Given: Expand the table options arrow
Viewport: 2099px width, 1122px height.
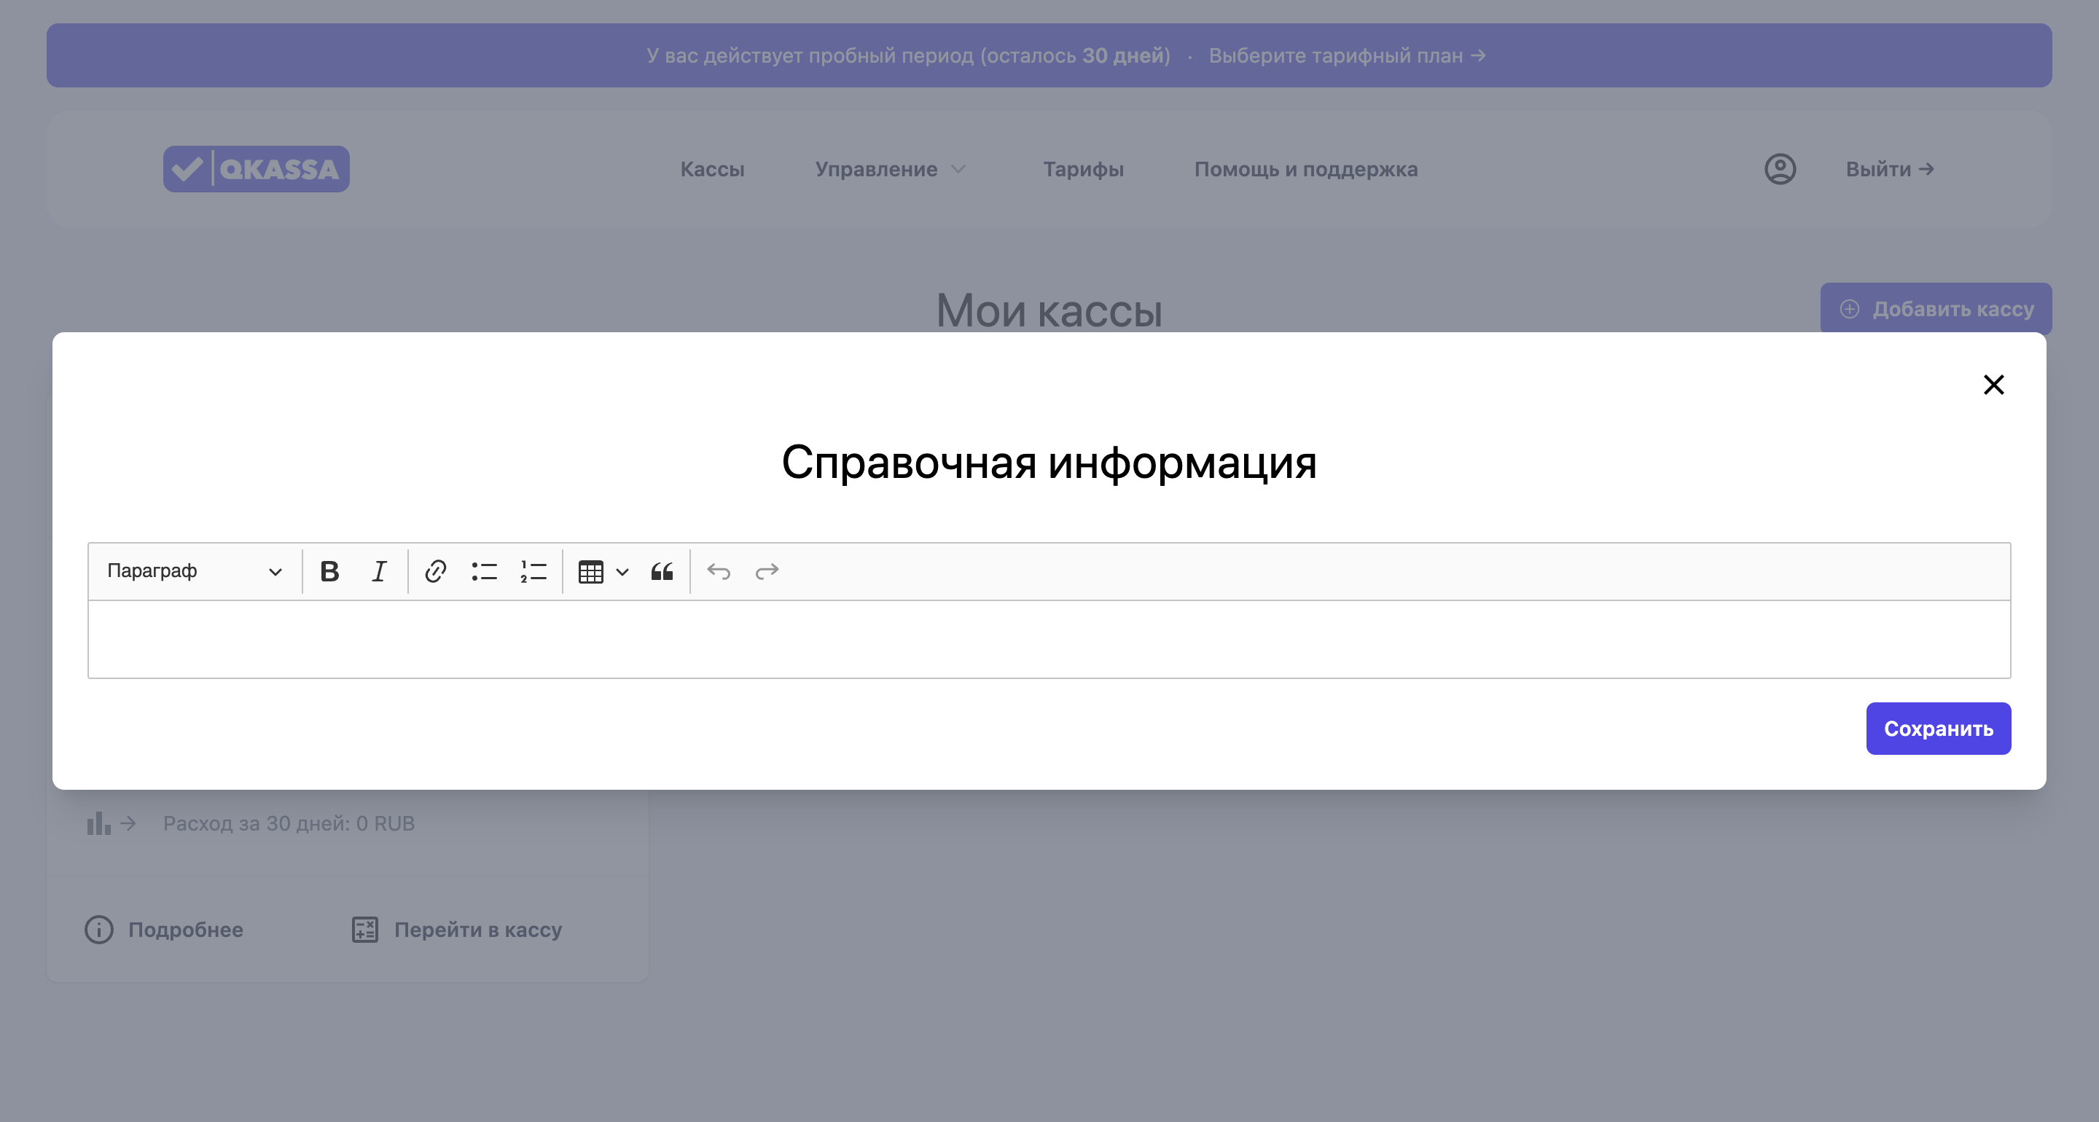Looking at the screenshot, I should point(622,571).
